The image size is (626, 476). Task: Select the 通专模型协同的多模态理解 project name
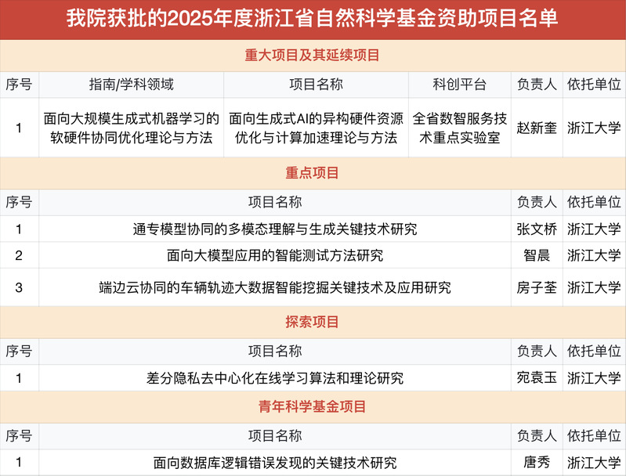click(x=274, y=229)
